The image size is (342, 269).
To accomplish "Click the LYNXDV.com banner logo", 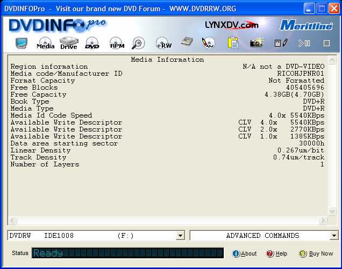I will click(x=232, y=25).
